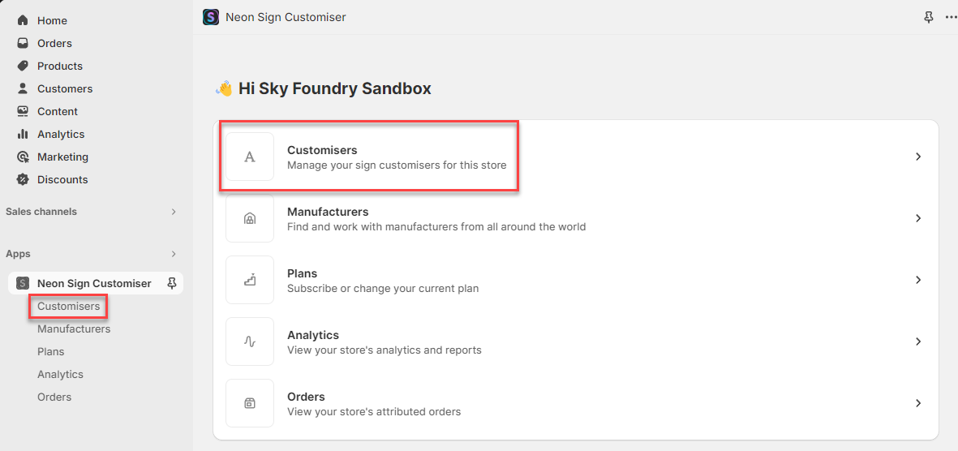Click the Home icon in the sidebar
The image size is (958, 451).
[23, 20]
